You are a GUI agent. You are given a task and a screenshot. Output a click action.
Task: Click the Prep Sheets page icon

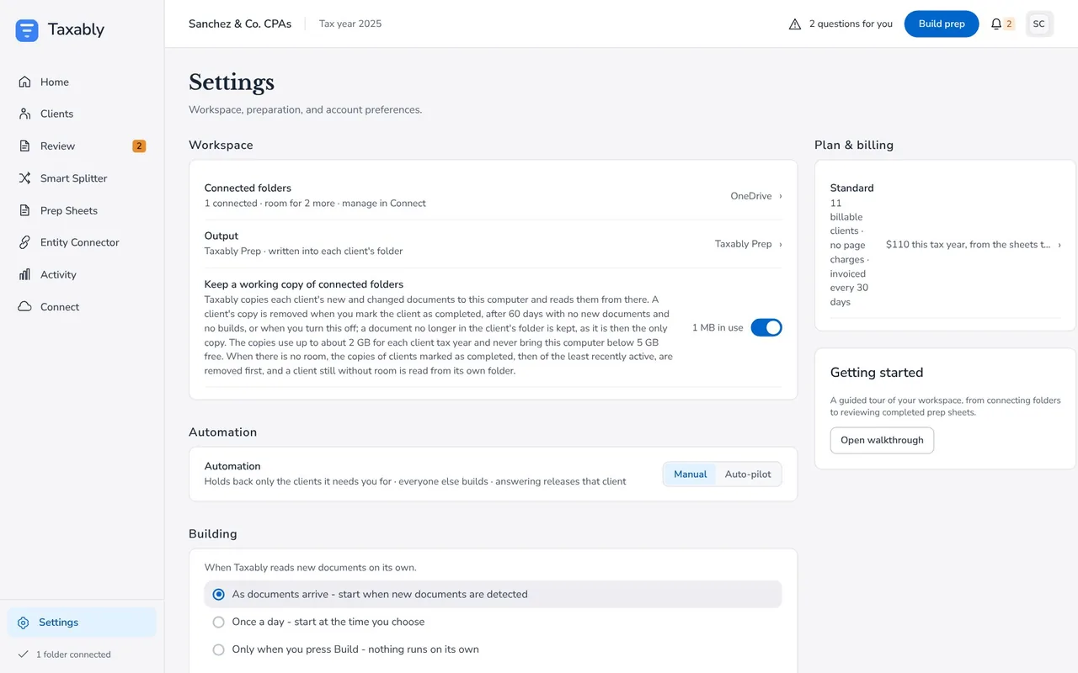[24, 210]
